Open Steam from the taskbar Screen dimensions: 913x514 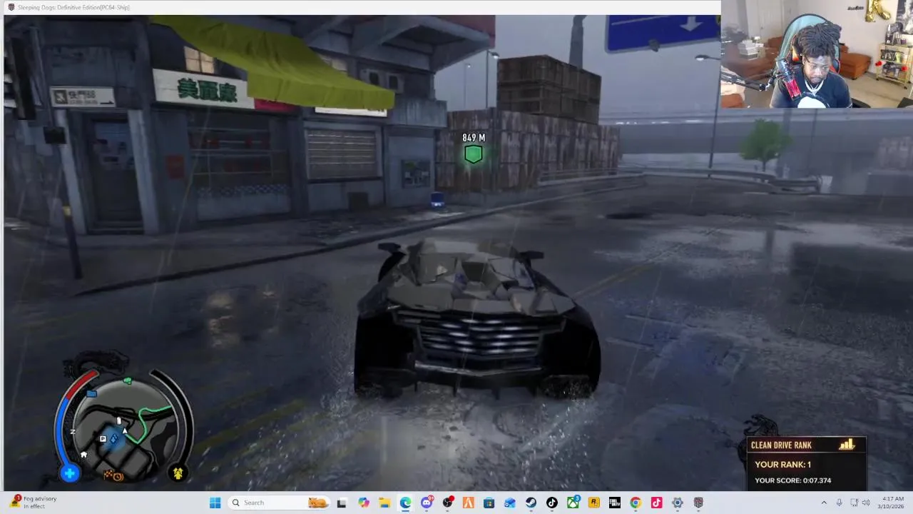[531, 503]
